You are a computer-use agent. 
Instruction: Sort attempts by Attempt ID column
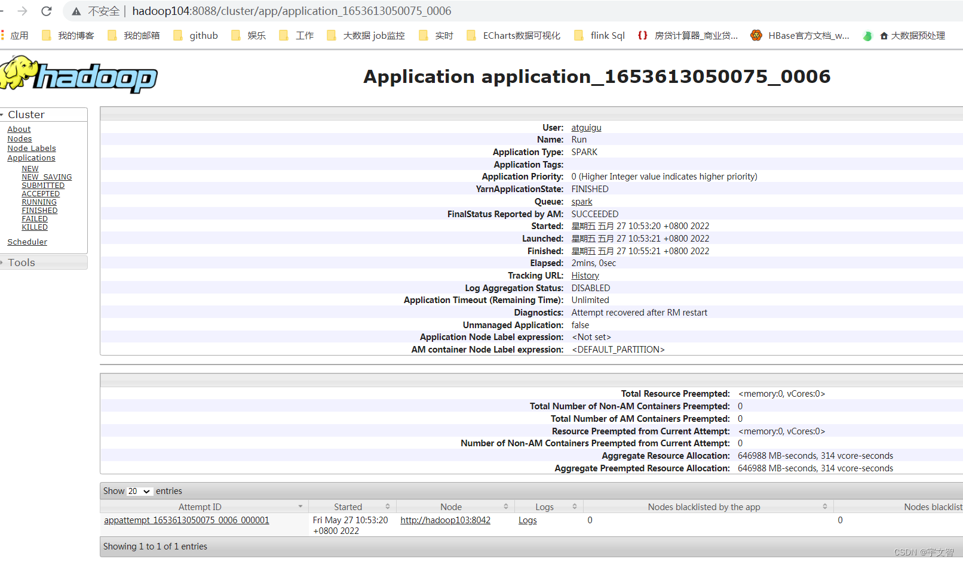click(x=204, y=507)
